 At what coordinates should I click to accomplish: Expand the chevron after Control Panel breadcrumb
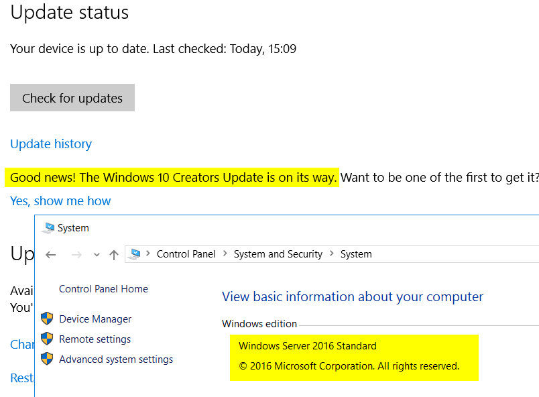pyautogui.click(x=225, y=253)
